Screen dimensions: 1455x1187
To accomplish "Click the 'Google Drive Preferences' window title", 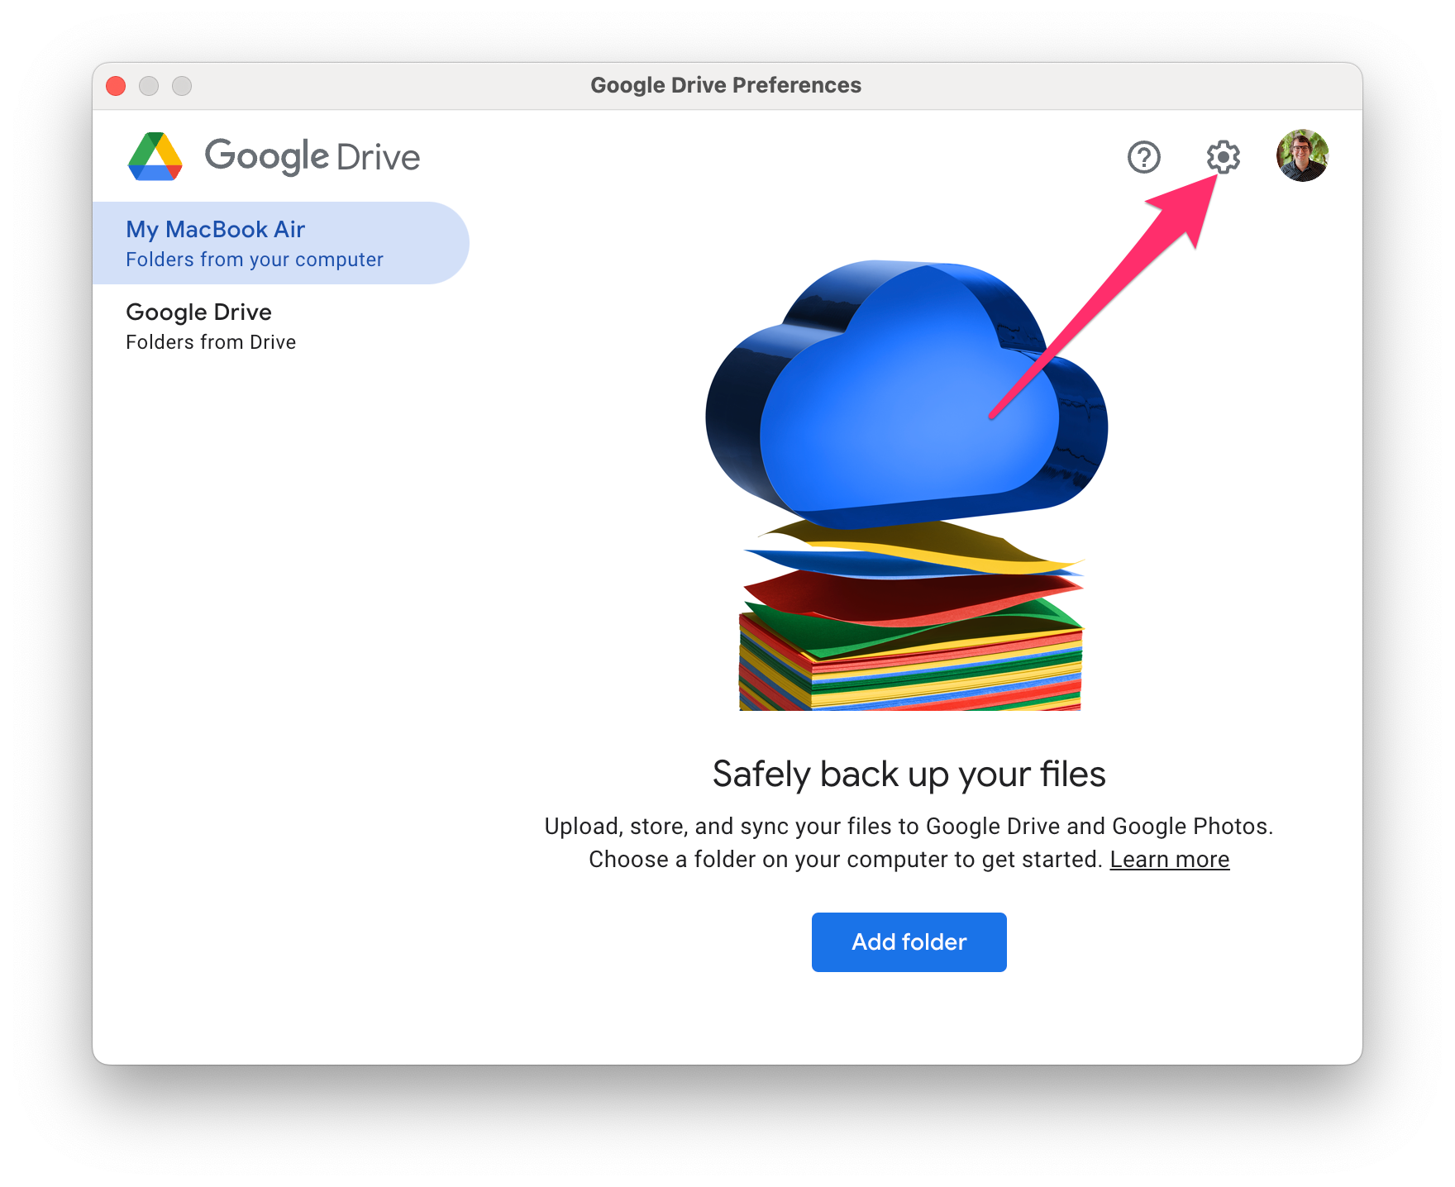I will tap(726, 85).
